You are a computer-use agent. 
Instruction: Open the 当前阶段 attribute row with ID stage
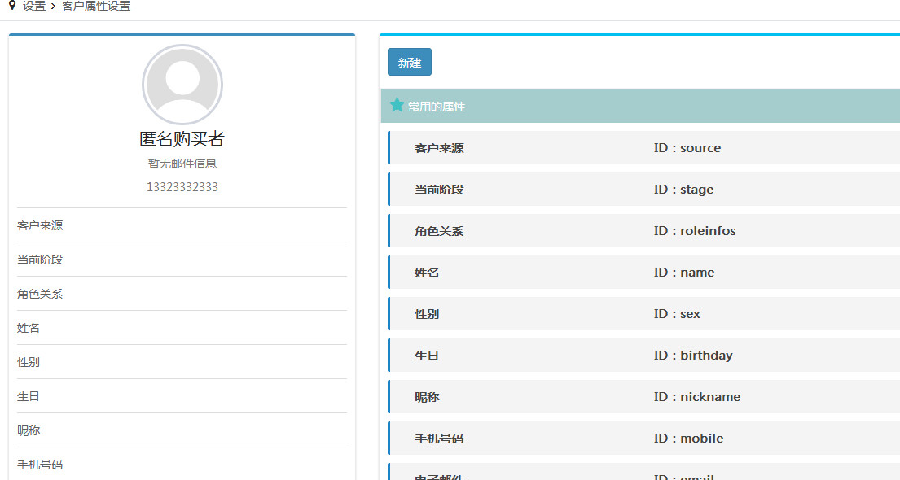(643, 190)
